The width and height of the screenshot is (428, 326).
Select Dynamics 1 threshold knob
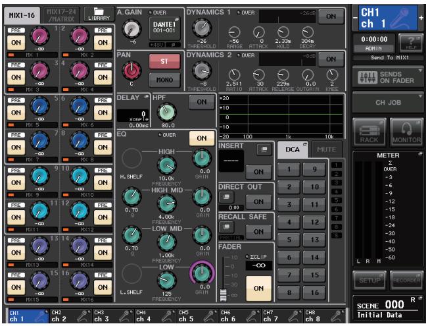pyautogui.click(x=202, y=28)
